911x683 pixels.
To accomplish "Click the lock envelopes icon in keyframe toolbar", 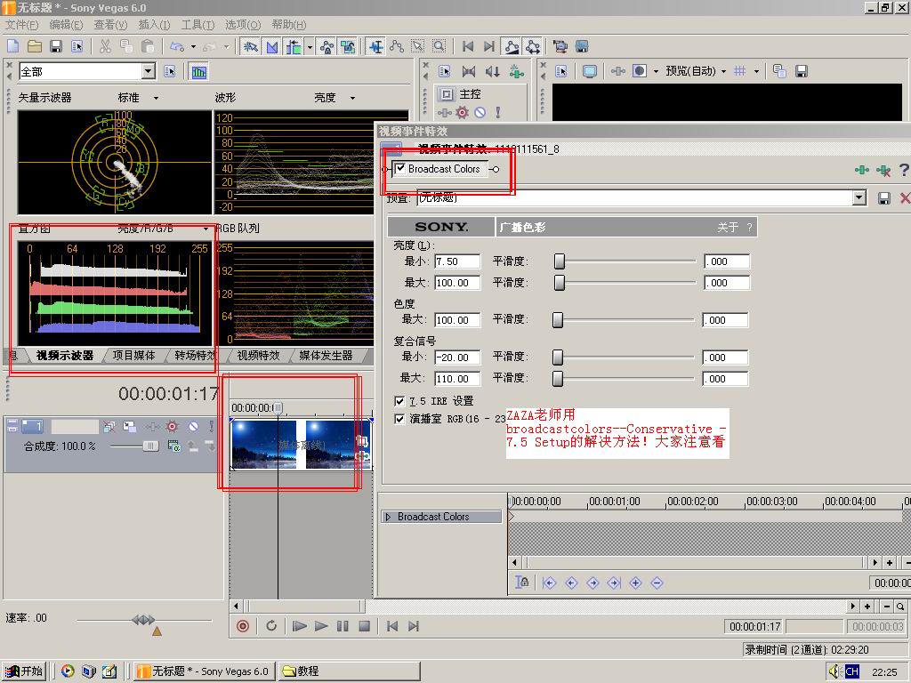I will [x=521, y=582].
